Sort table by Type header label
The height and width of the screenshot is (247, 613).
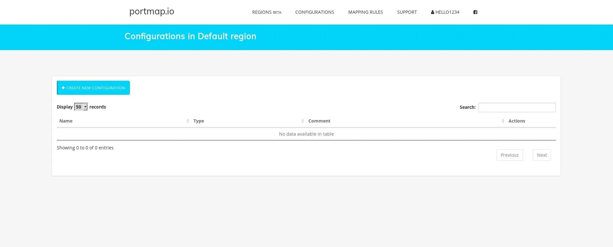[199, 121]
